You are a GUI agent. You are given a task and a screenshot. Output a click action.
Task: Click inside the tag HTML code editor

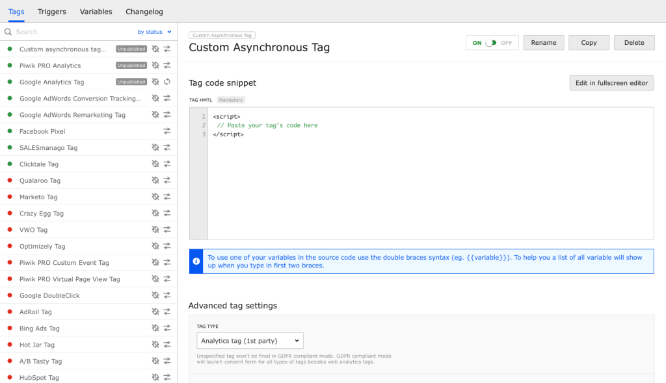tap(431, 173)
